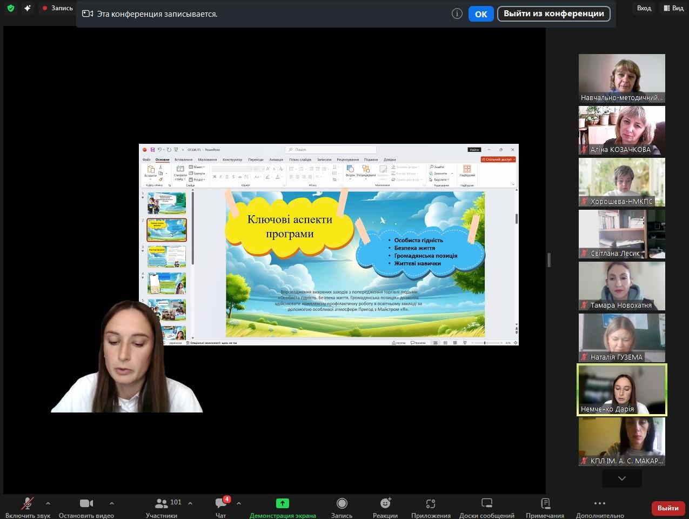Open the Вид view layout menu
The image size is (689, 519).
(x=674, y=8)
